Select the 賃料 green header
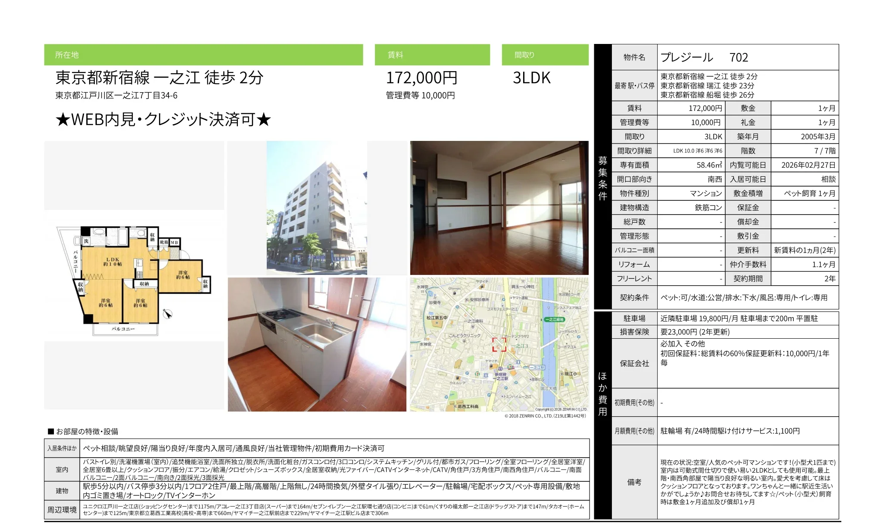The height and width of the screenshot is (527, 886). (x=432, y=55)
